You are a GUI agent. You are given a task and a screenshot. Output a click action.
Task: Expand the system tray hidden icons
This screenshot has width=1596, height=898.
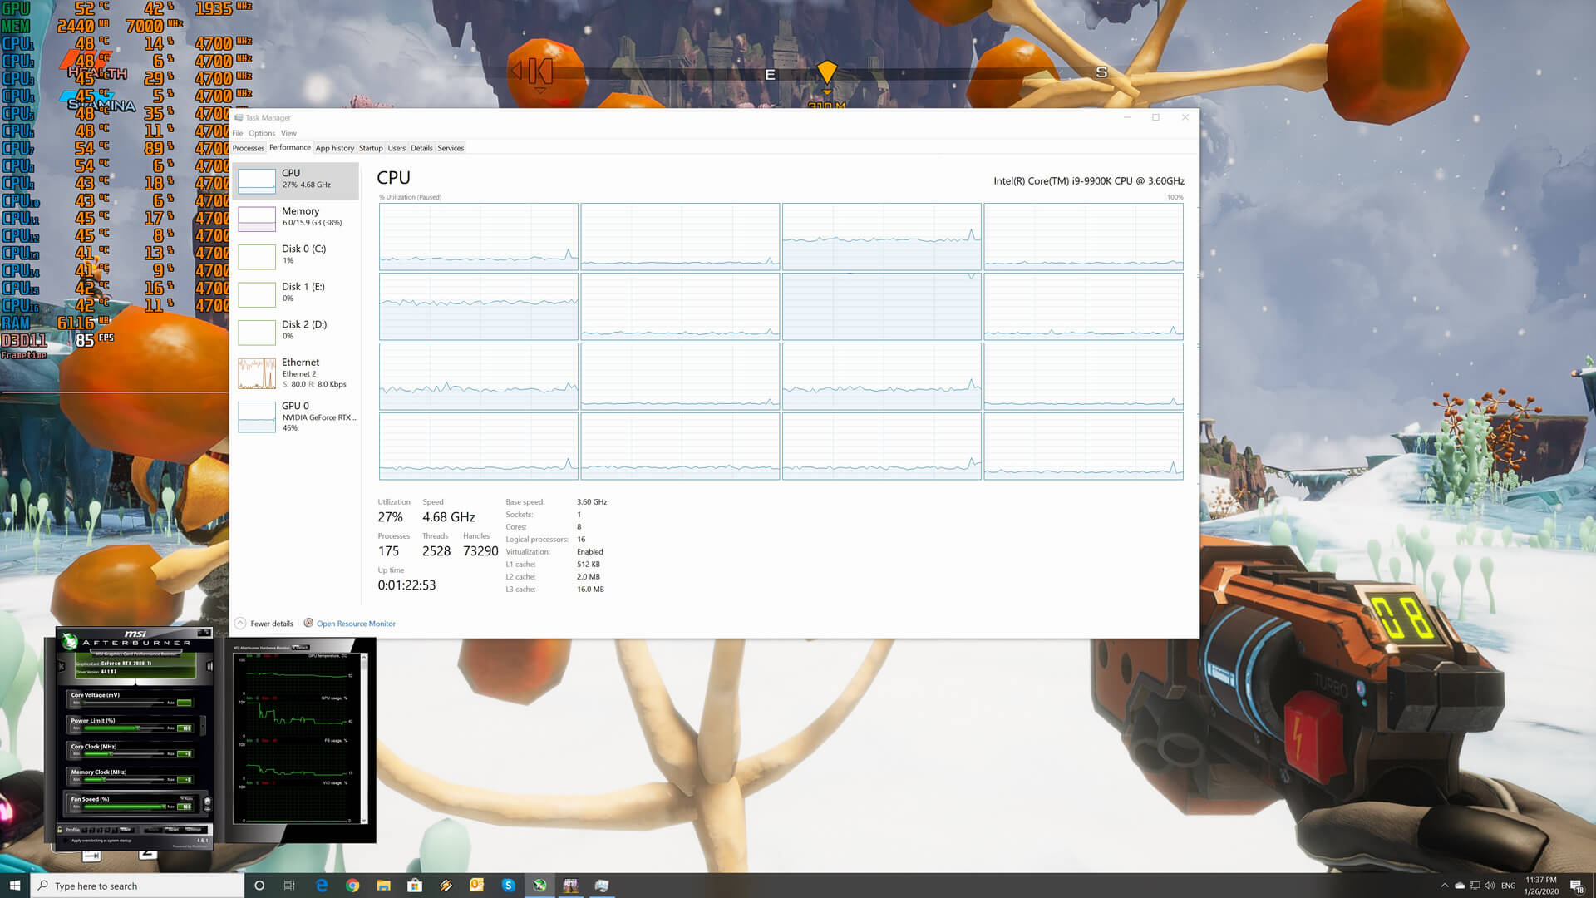coord(1444,886)
